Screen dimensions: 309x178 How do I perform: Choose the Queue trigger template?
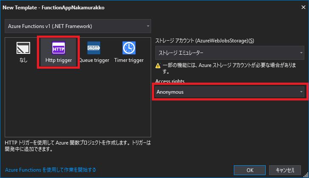94,52
